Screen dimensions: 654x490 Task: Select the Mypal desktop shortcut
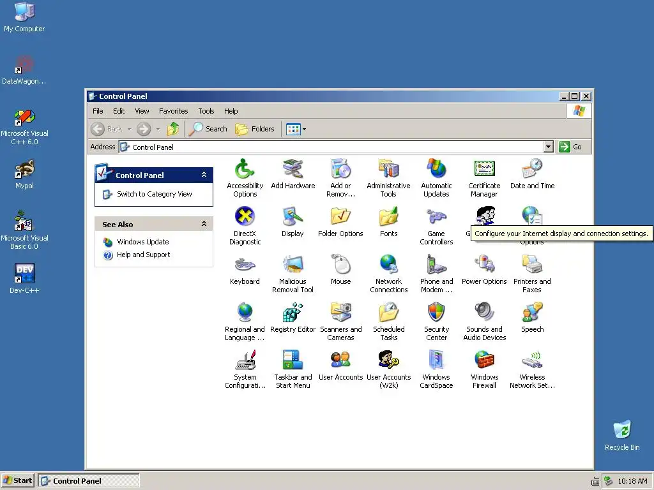[x=24, y=174]
